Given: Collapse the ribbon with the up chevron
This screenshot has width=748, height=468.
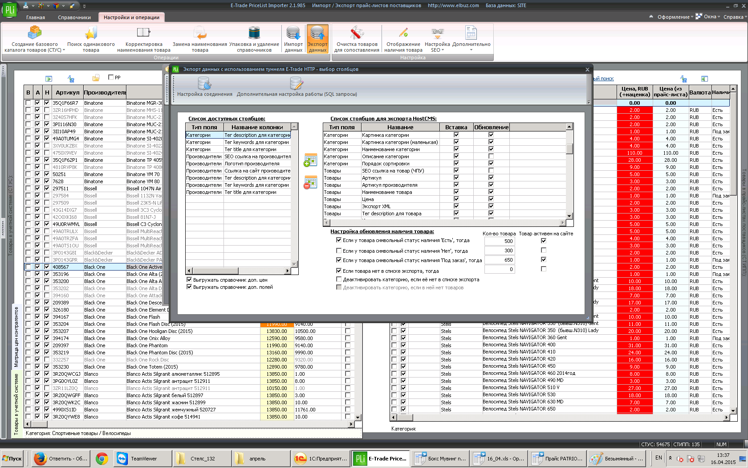Looking at the screenshot, I should click(651, 16).
